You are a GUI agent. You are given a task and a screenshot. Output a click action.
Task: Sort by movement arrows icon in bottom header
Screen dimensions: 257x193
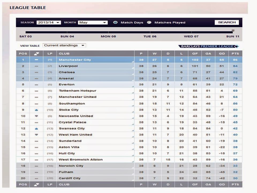click(x=36, y=184)
